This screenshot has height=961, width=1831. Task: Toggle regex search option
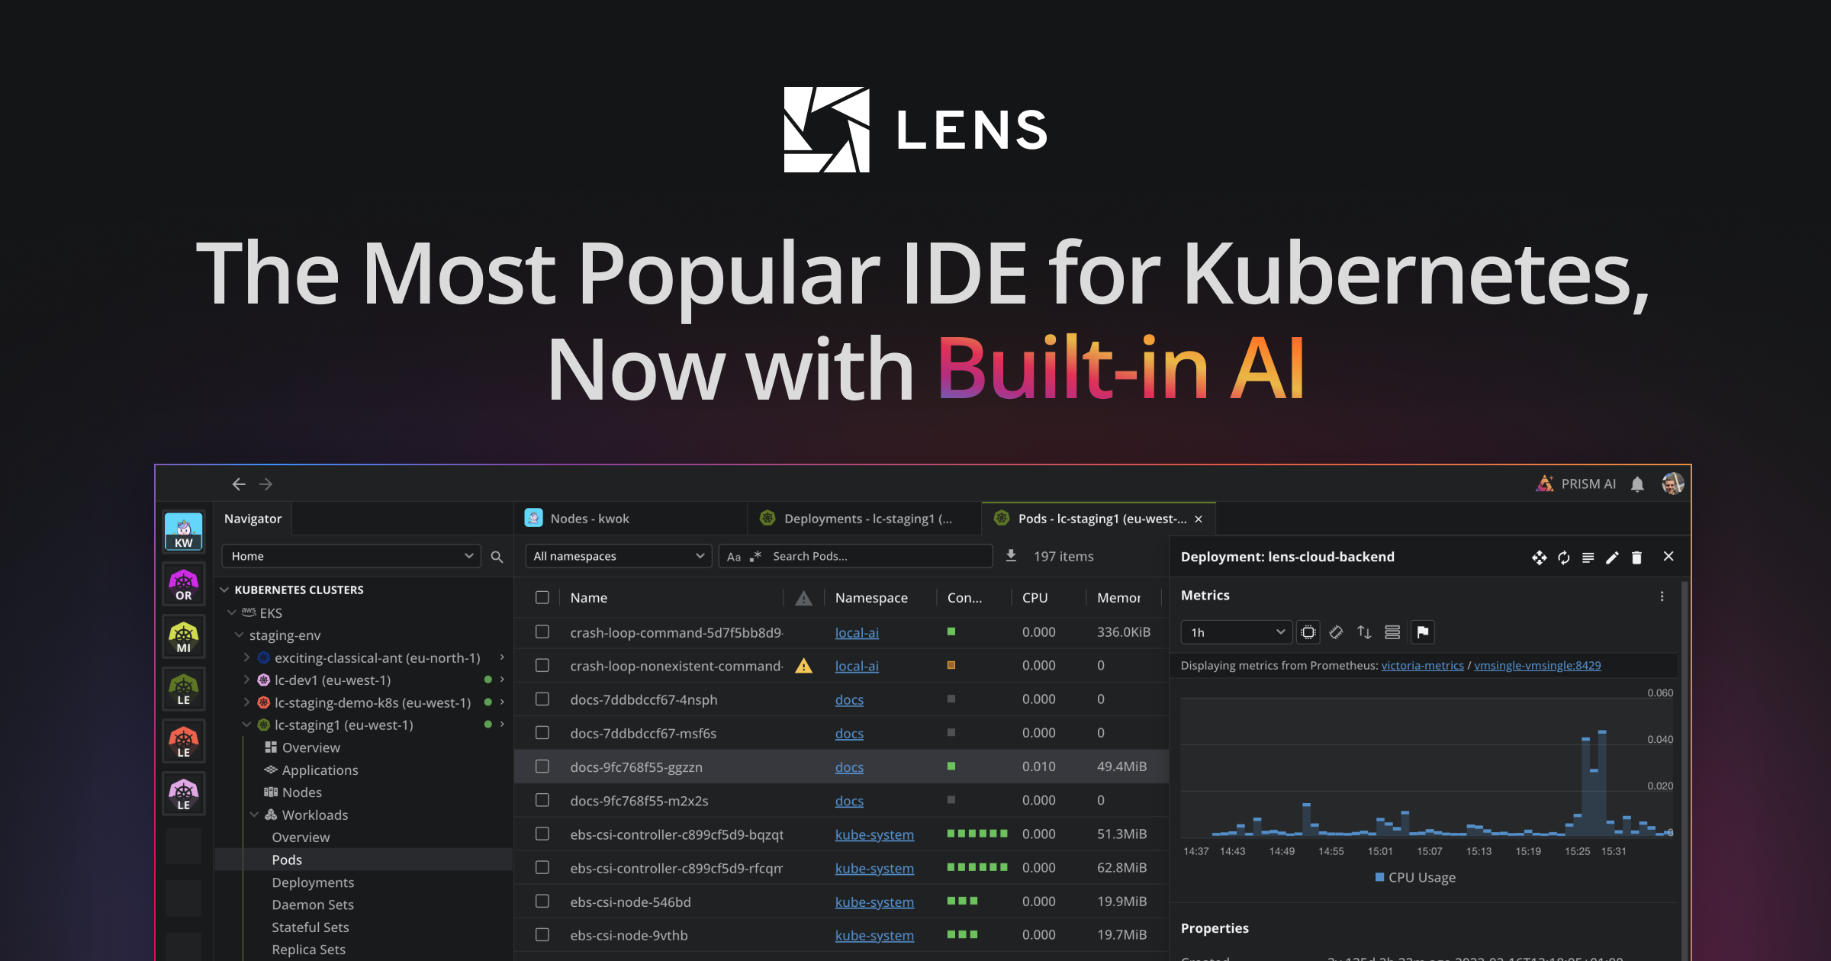[755, 556]
